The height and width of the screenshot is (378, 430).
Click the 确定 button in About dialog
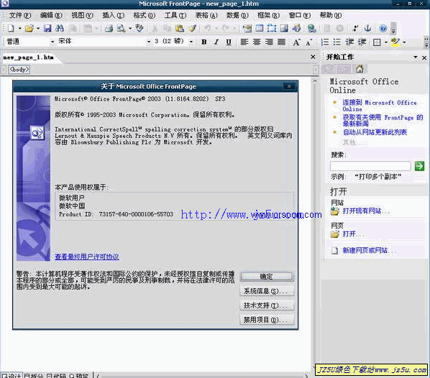coord(267,277)
